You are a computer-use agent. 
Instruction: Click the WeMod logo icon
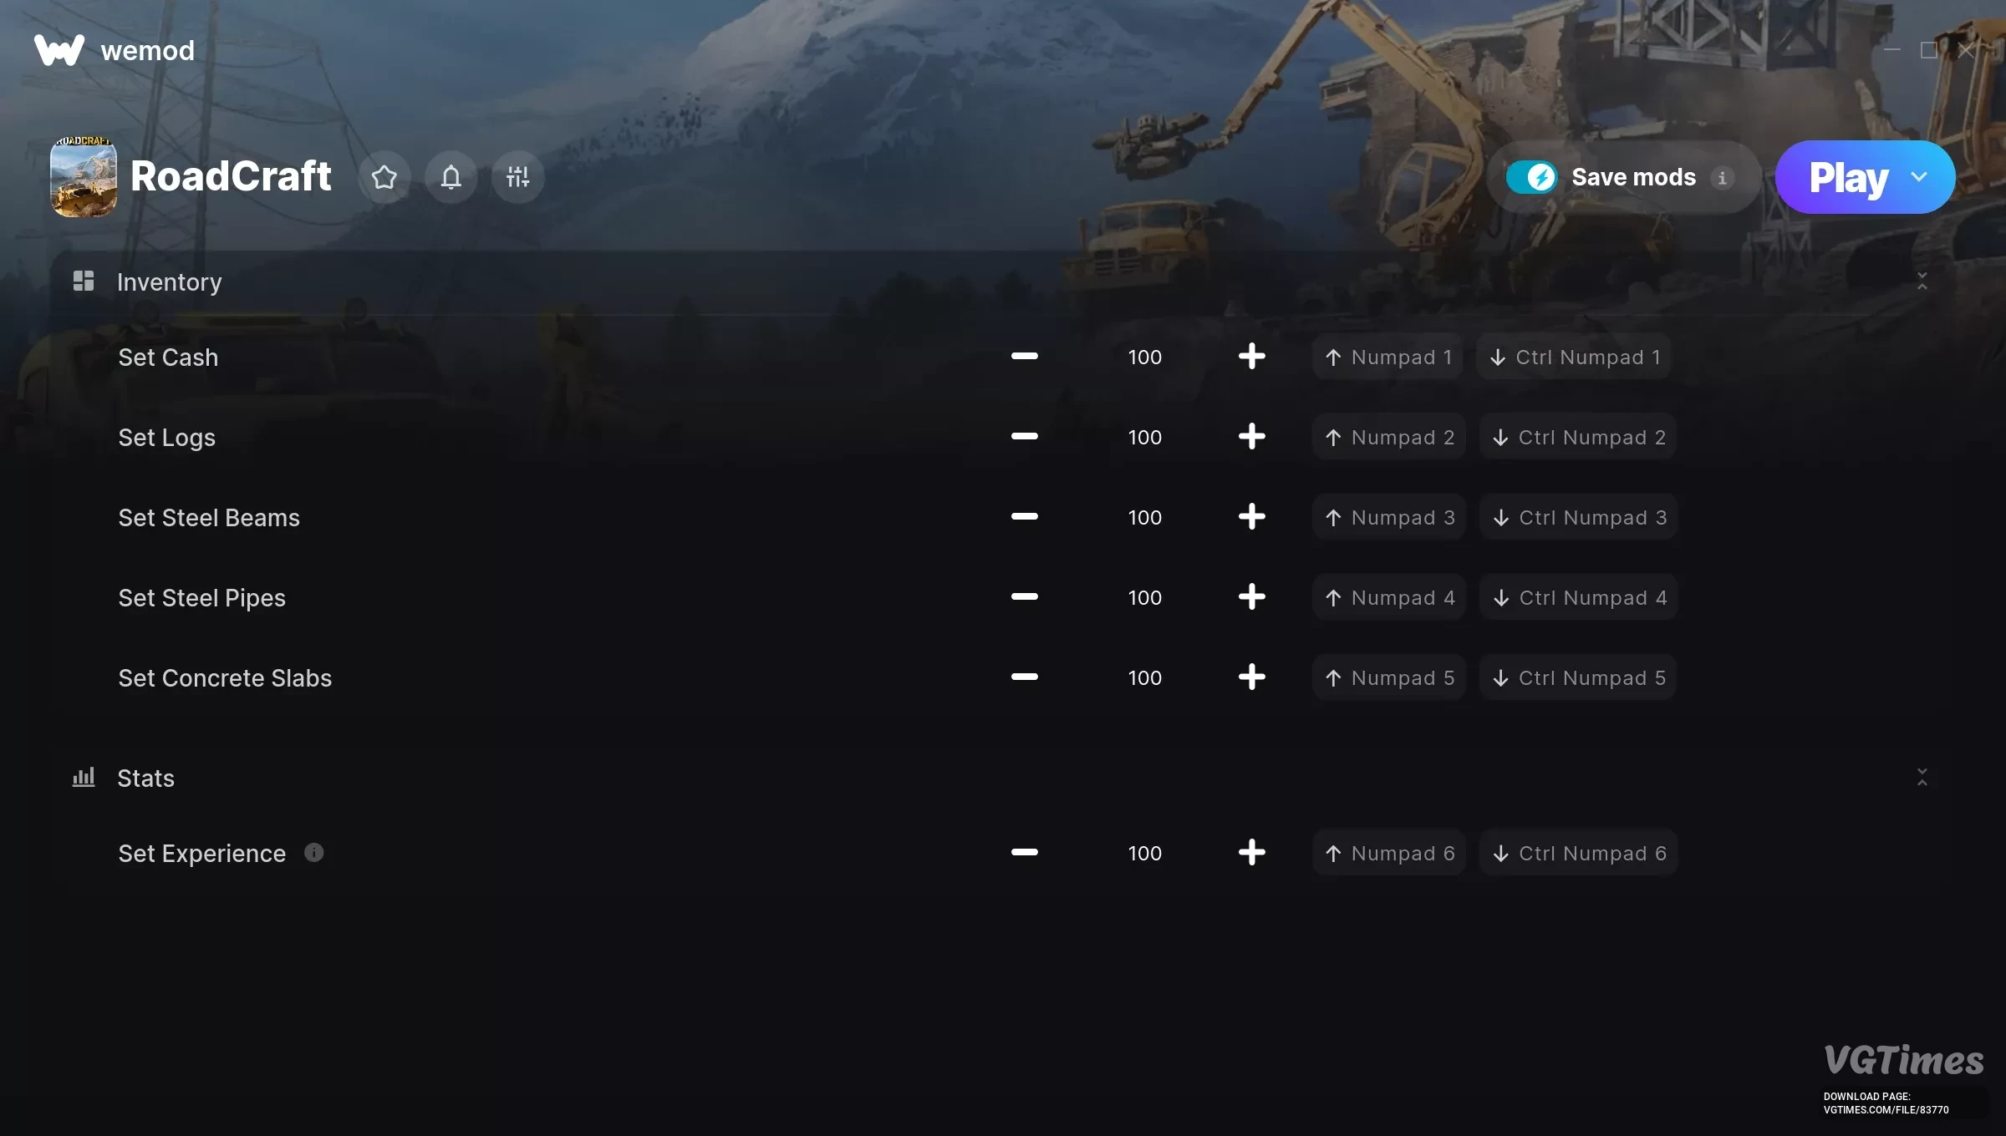pos(59,50)
